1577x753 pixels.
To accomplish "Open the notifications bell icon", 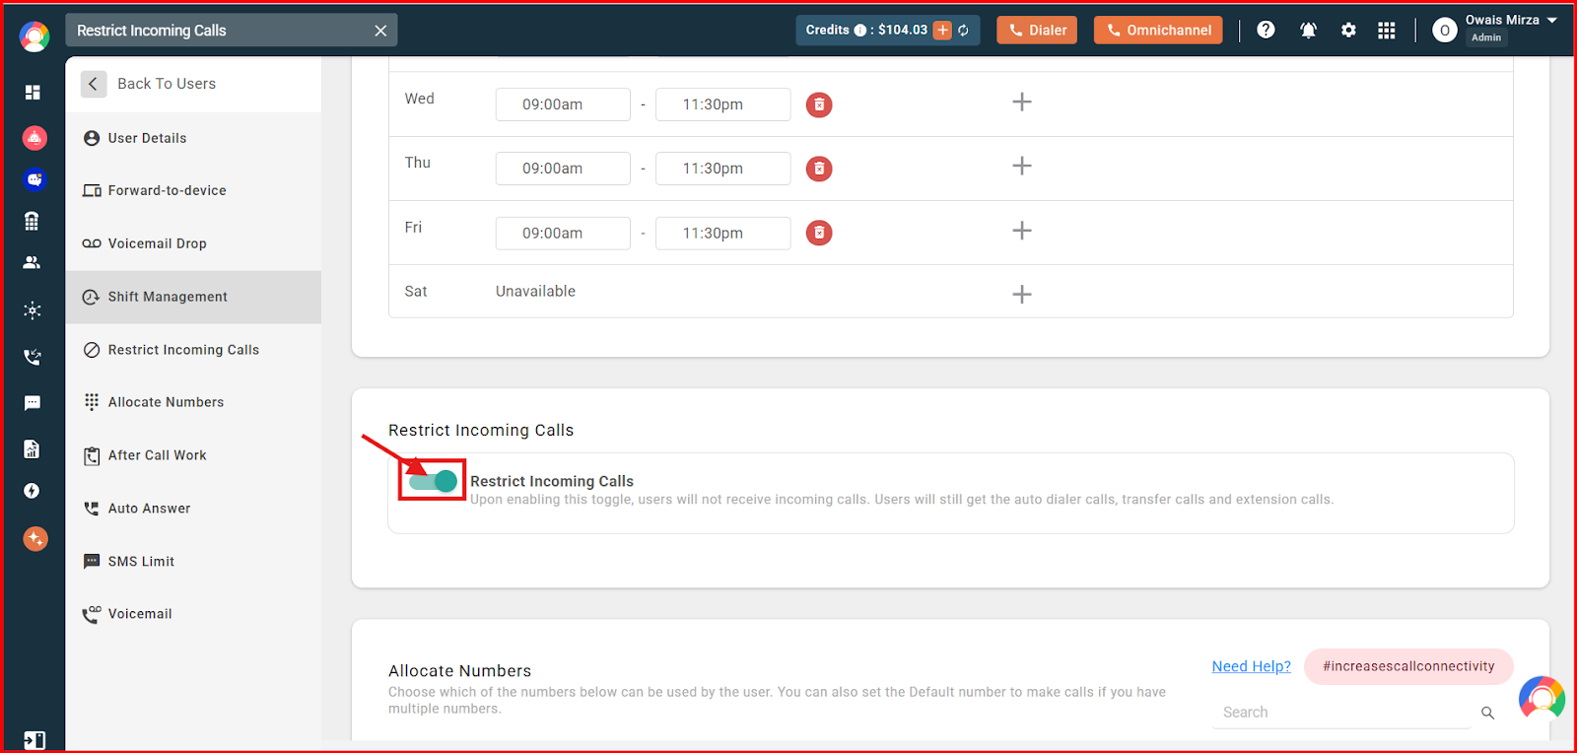I will pyautogui.click(x=1308, y=31).
